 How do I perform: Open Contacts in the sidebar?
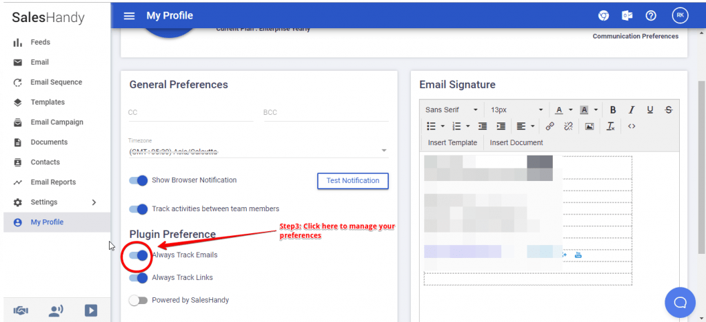(x=55, y=162)
